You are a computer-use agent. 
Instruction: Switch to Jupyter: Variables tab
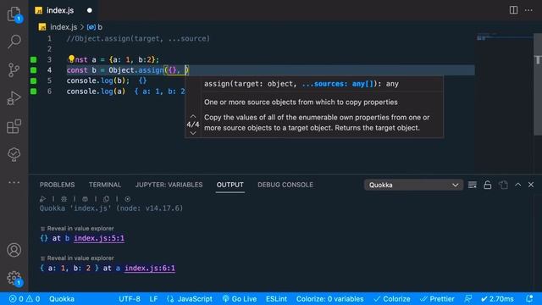169,185
